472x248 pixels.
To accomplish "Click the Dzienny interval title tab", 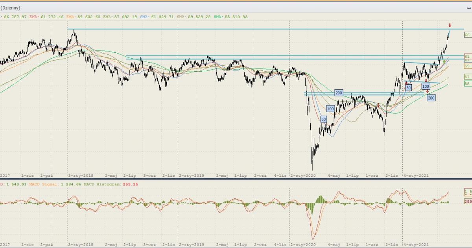I will (11, 8).
